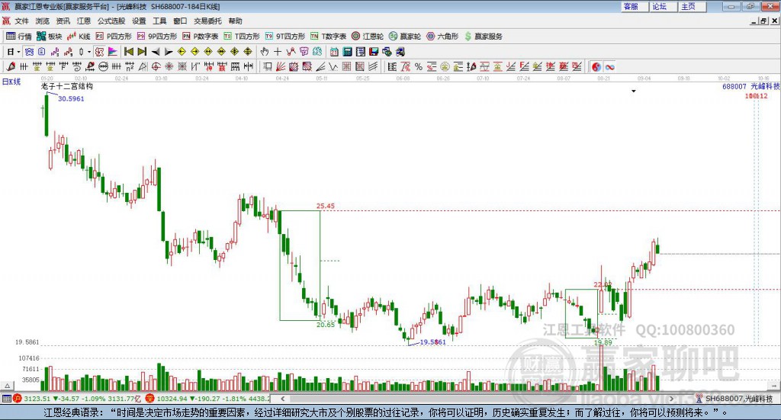Expand the 日 period dropdown
The image size is (781, 420).
point(18,52)
